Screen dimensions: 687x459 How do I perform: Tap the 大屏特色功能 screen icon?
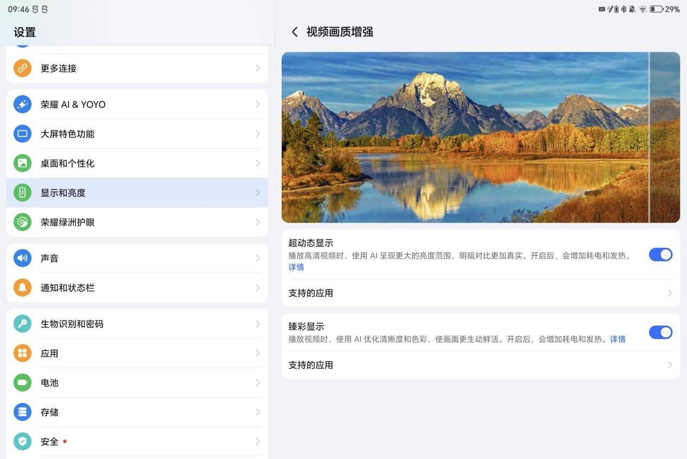tap(22, 134)
